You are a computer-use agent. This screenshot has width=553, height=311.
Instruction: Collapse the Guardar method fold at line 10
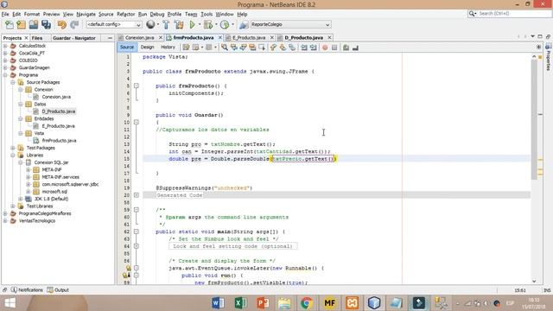(137, 122)
